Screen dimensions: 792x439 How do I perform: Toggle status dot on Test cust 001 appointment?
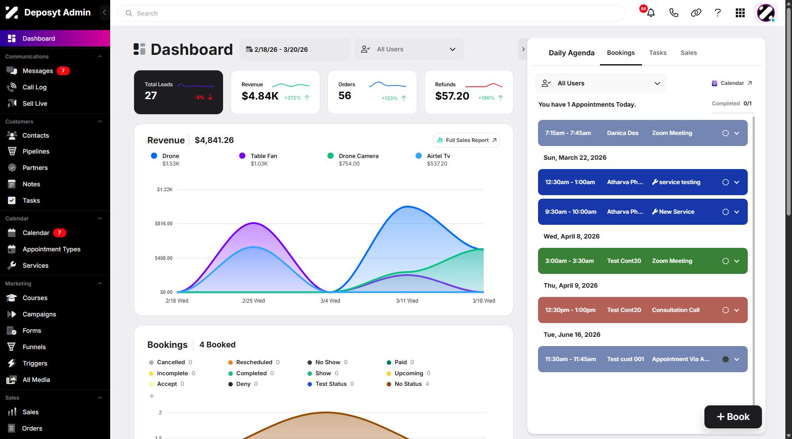(726, 359)
